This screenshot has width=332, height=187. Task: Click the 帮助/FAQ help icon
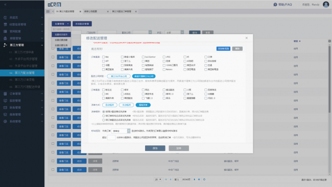point(275,5)
